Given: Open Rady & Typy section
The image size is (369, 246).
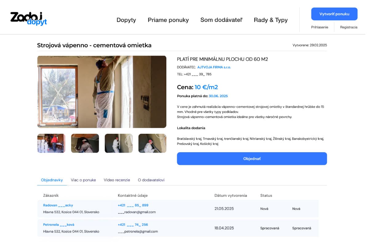Looking at the screenshot, I should [x=271, y=20].
